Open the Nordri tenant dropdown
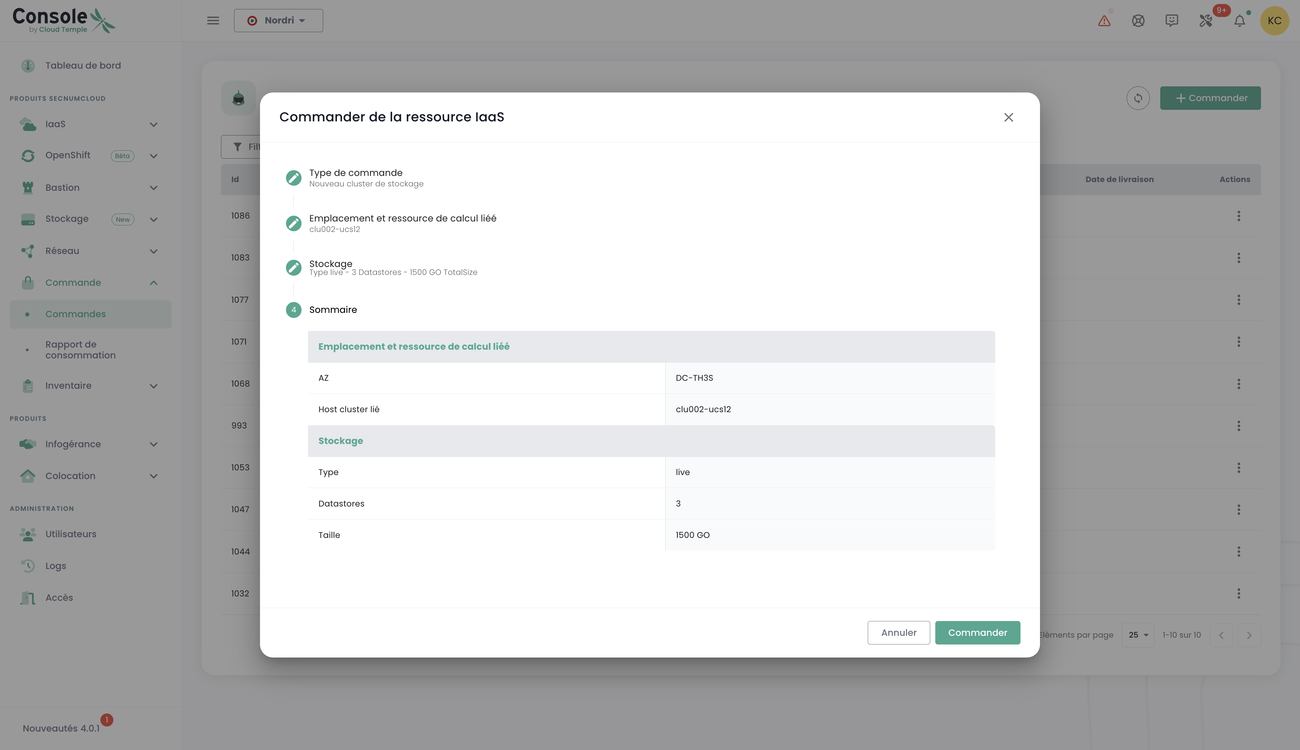The height and width of the screenshot is (750, 1300). 278,21
